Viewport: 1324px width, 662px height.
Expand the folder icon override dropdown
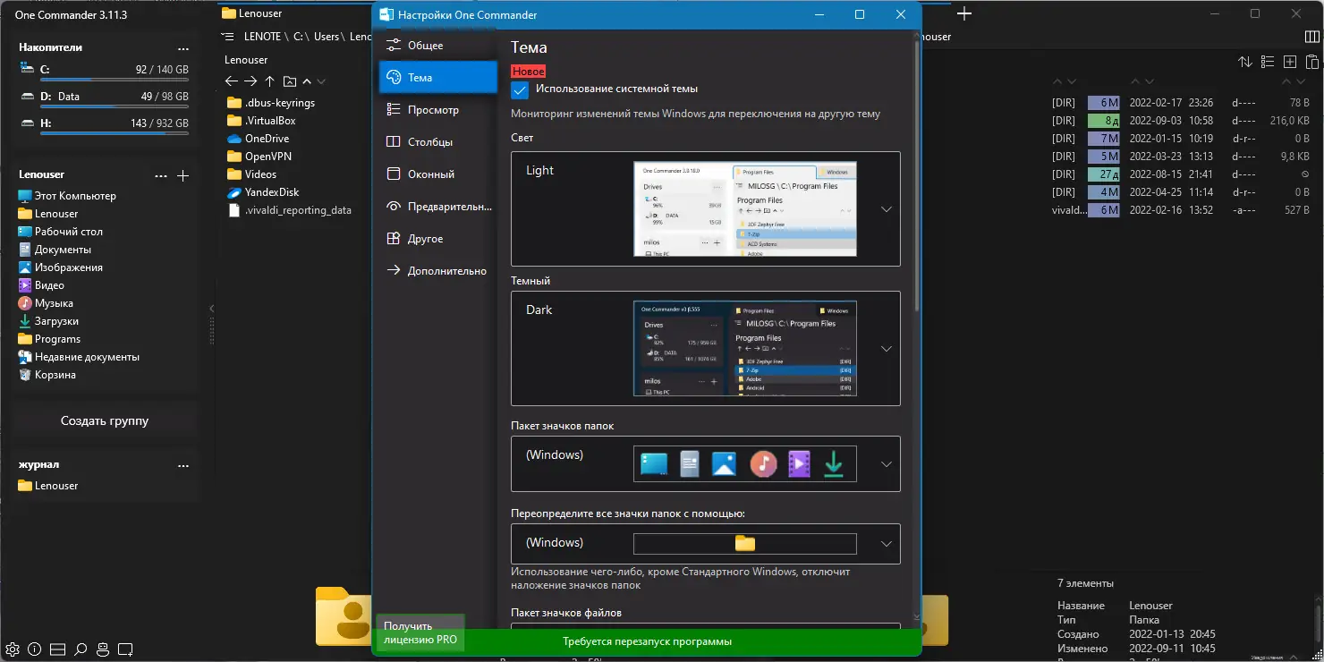point(887,544)
